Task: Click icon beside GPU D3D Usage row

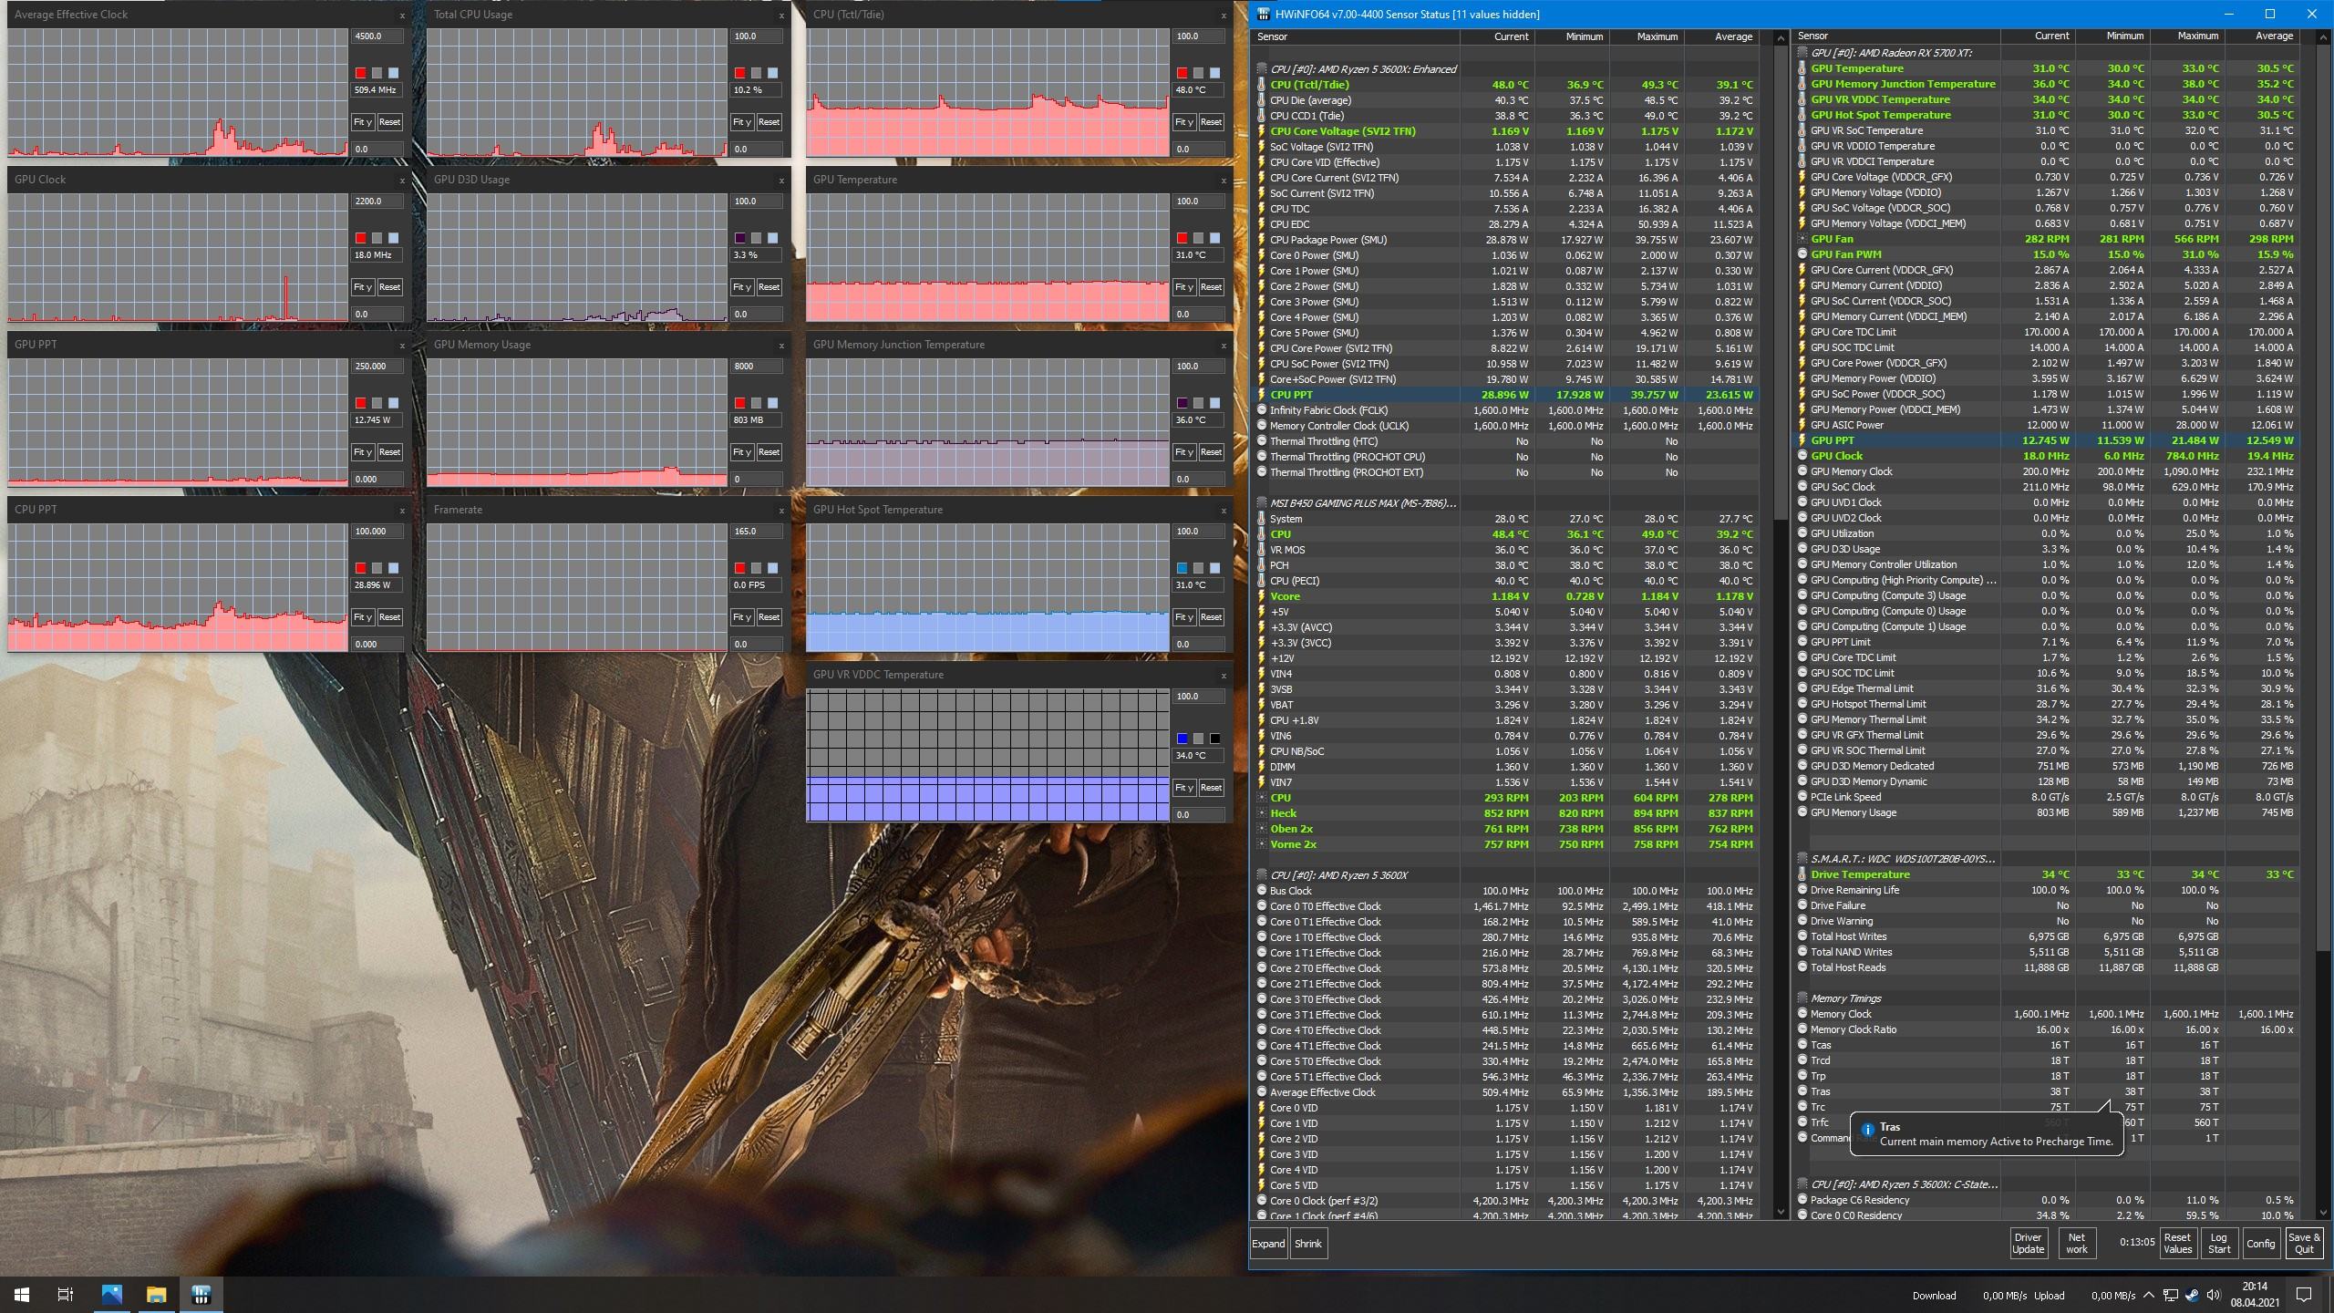Action: coord(1802,549)
